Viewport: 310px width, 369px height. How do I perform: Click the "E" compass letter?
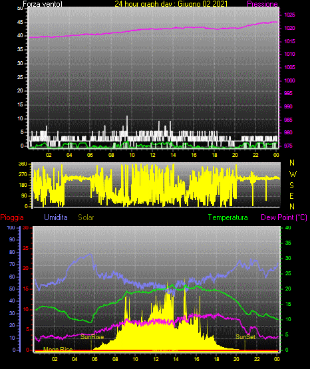point(291,195)
